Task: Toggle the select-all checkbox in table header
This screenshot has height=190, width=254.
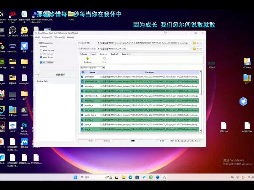Action: [x=82, y=72]
